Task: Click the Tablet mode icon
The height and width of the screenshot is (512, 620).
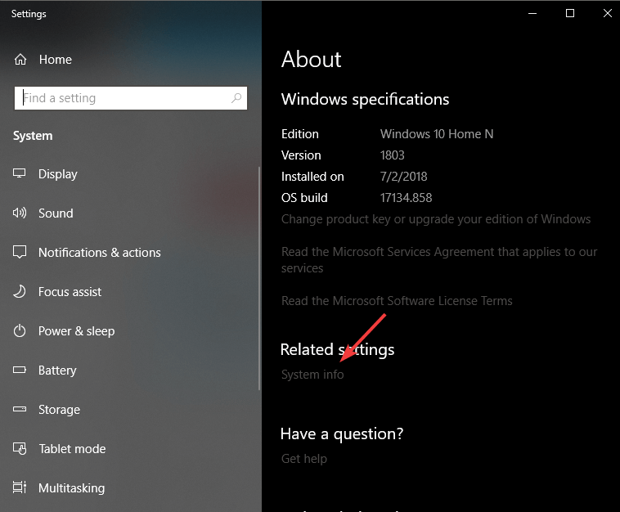Action: click(x=20, y=448)
